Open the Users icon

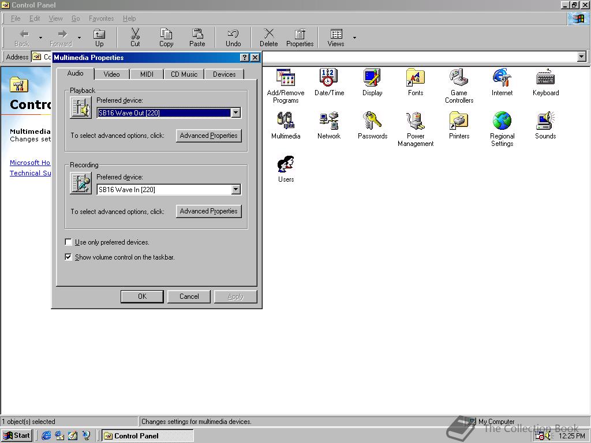(x=286, y=169)
